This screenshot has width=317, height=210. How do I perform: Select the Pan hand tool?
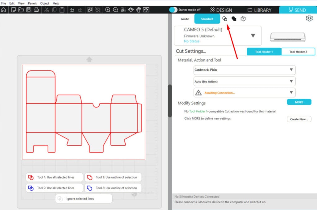point(138,10)
